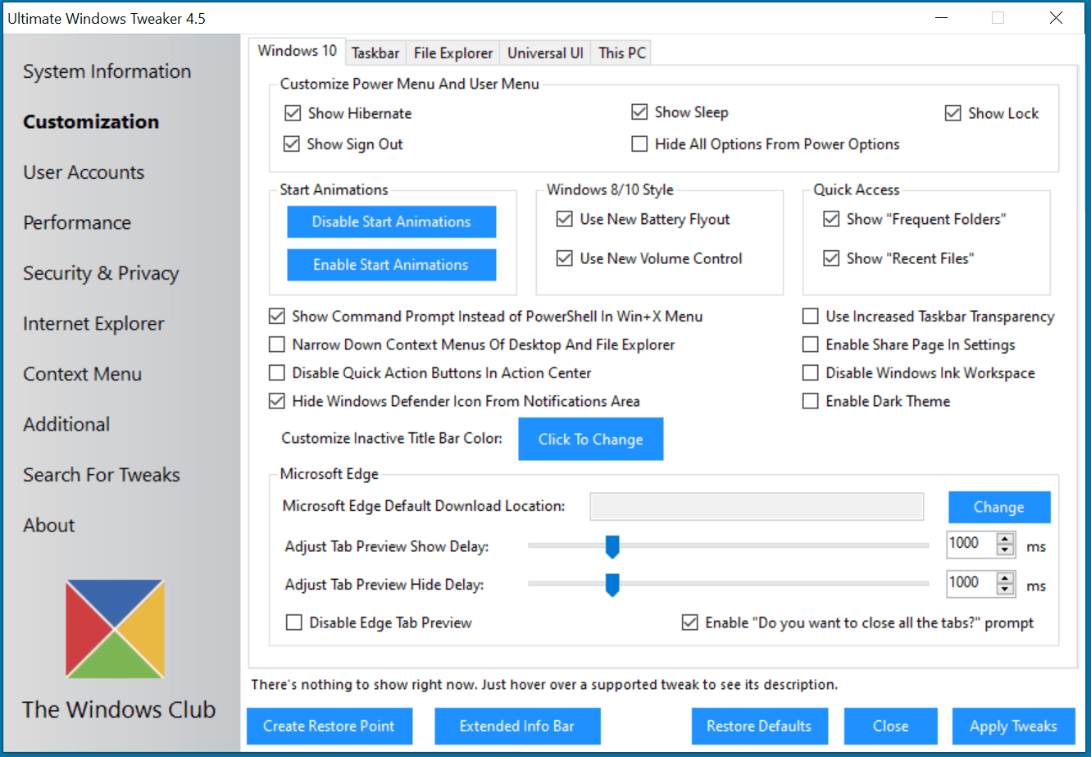Click Restore Defaults button
Screen dimensions: 1091x757
(759, 726)
